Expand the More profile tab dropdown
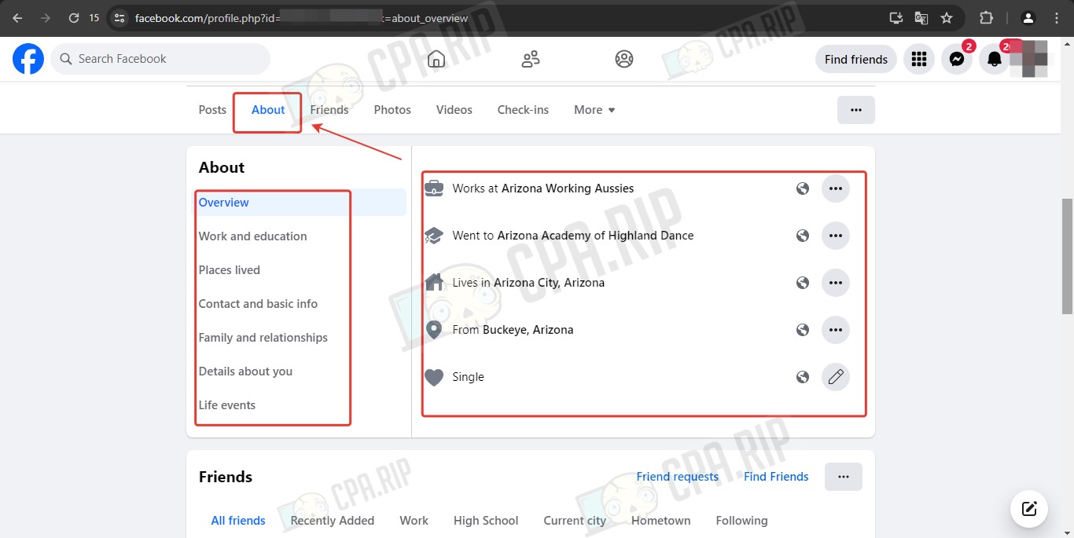The image size is (1074, 538). tap(594, 110)
